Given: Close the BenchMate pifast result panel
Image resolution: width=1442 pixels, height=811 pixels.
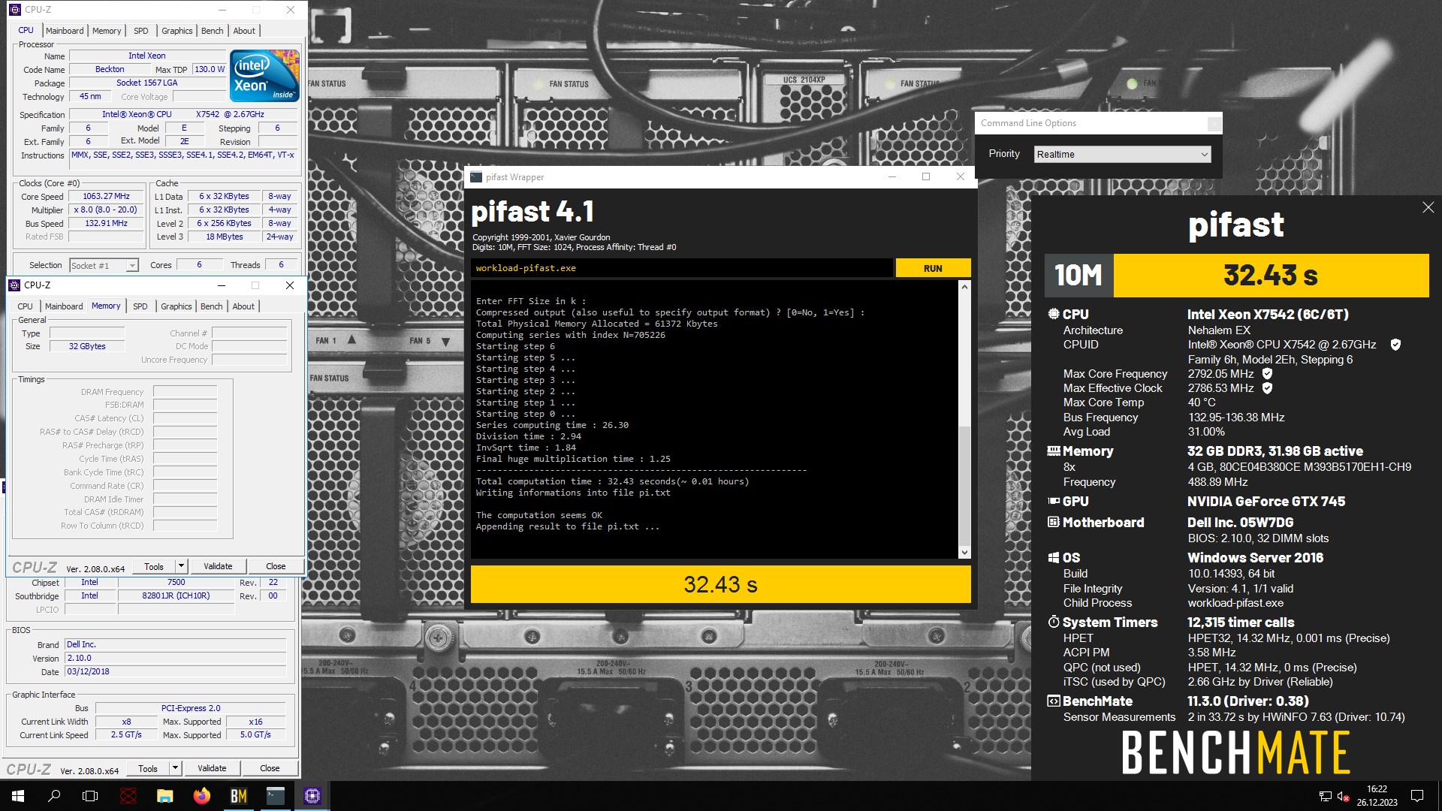Looking at the screenshot, I should point(1428,207).
